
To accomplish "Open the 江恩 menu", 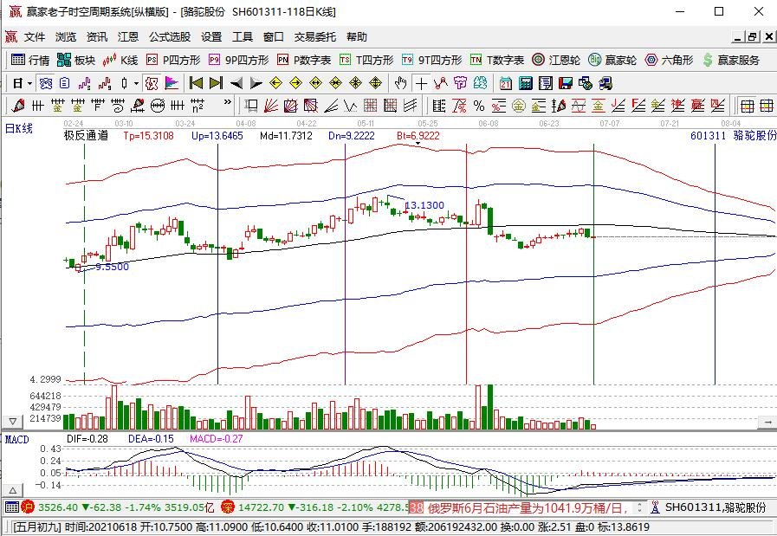I will 128,36.
